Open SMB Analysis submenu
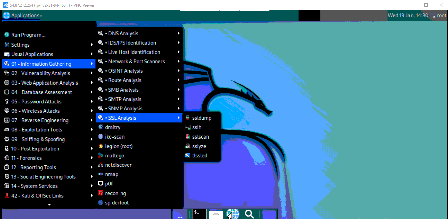Screen dimensions: 448x219 [140, 90]
